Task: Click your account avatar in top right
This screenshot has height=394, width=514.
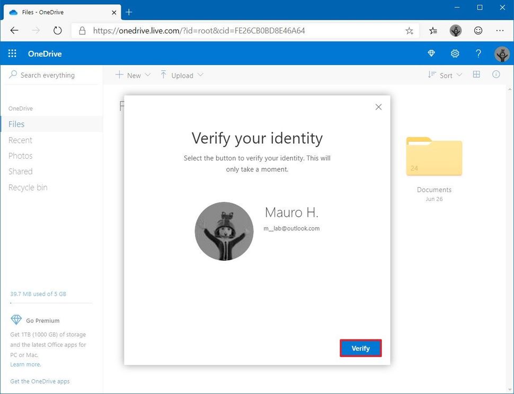Action: (501, 53)
